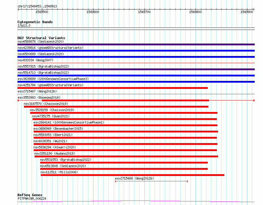Screen dimensions: 263x205
Task: Click the DGV Structural Variants track title
Action: tap(41, 38)
